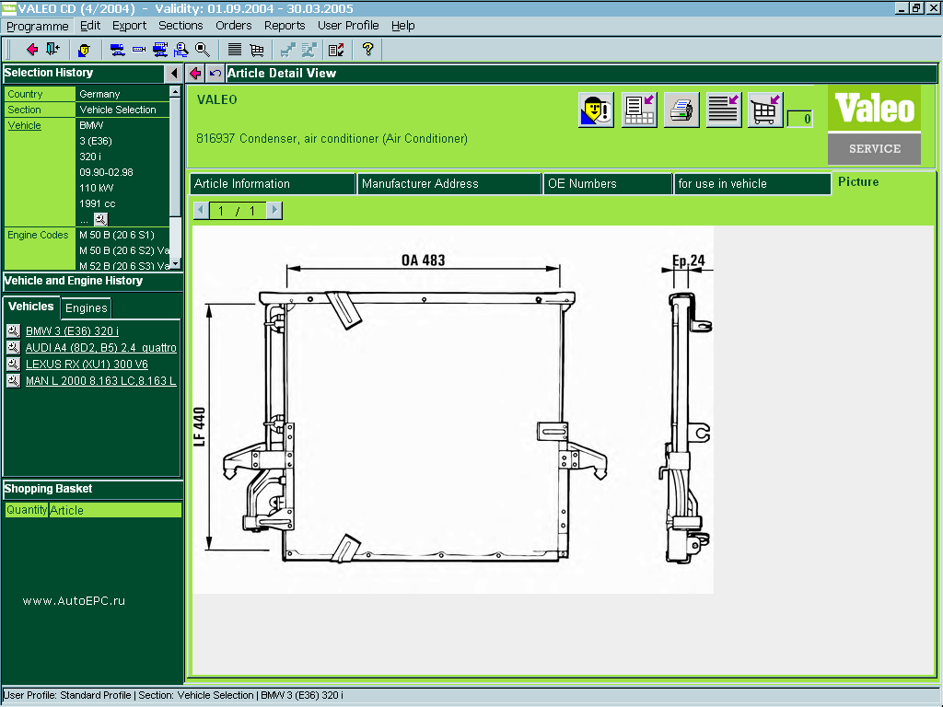Click the magnifier search toolbar icon
Viewport: 943px width, 707px height.
203,50
